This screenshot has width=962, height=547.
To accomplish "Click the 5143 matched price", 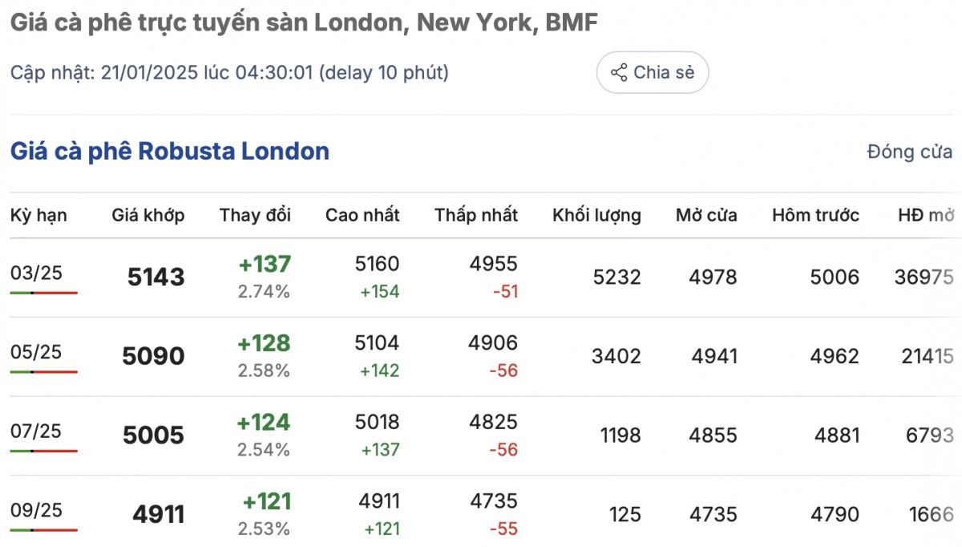I will pos(156,278).
